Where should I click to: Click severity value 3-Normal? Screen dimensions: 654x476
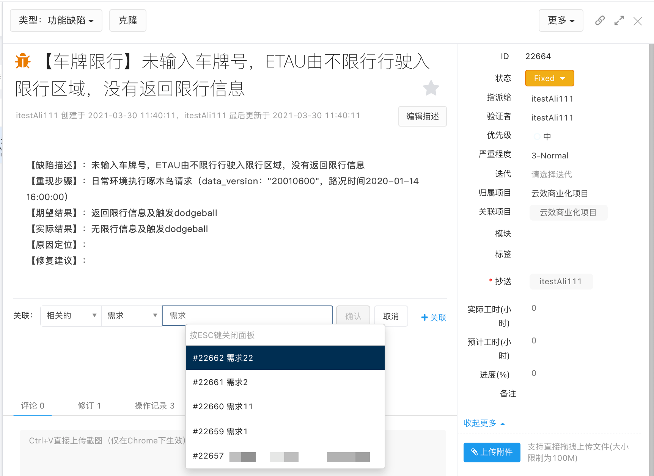click(x=550, y=155)
